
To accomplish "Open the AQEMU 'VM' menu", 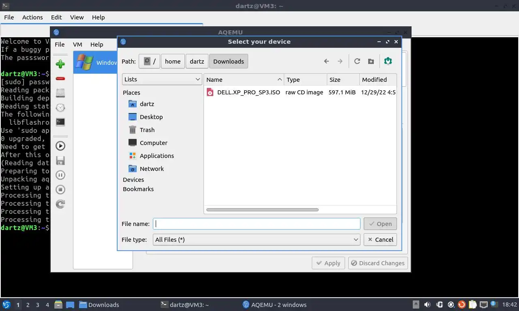I will tap(77, 44).
